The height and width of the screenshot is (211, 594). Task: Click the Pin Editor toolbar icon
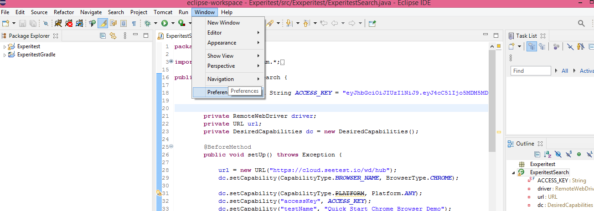[x=372, y=23]
